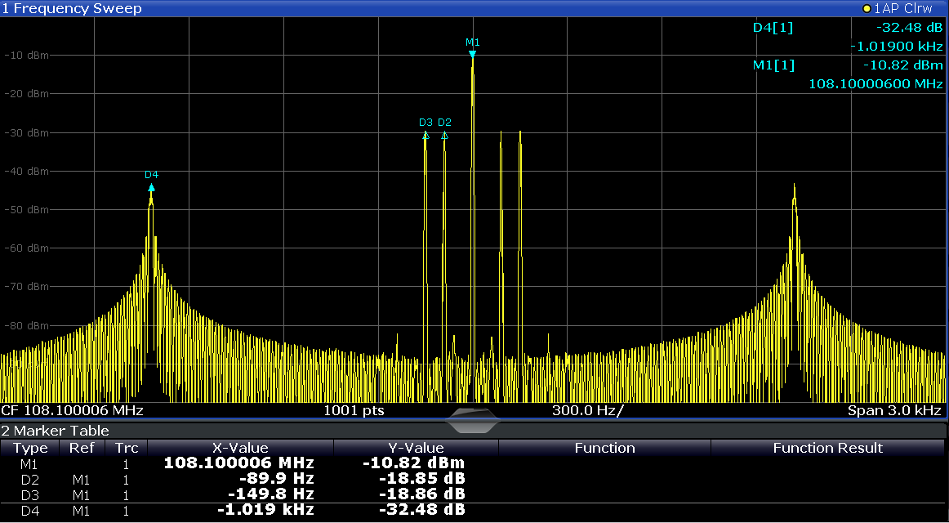Open trace settings via the 1AP Clrw label
Image resolution: width=949 pixels, height=523 pixels.
tap(903, 8)
